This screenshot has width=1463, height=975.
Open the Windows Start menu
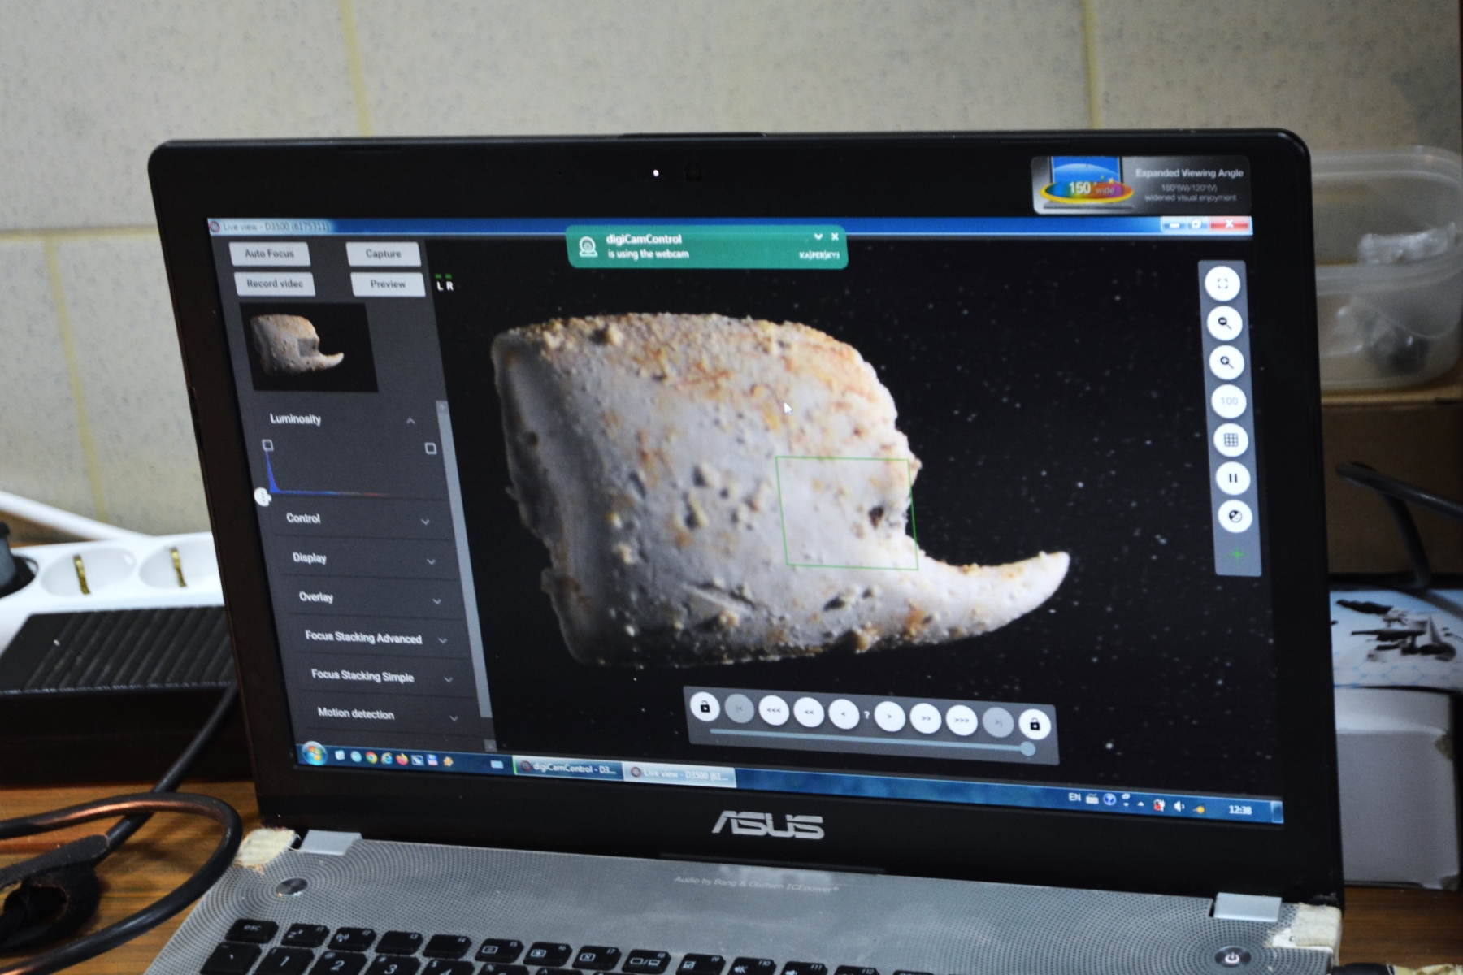[313, 754]
